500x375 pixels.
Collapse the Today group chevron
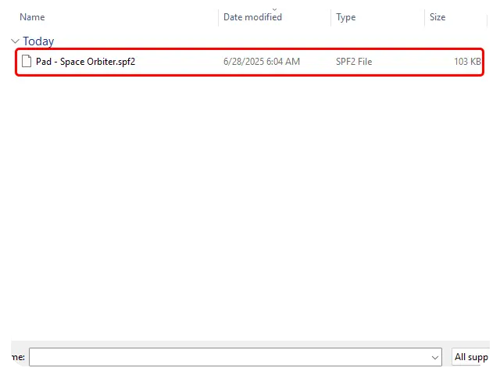click(x=15, y=41)
